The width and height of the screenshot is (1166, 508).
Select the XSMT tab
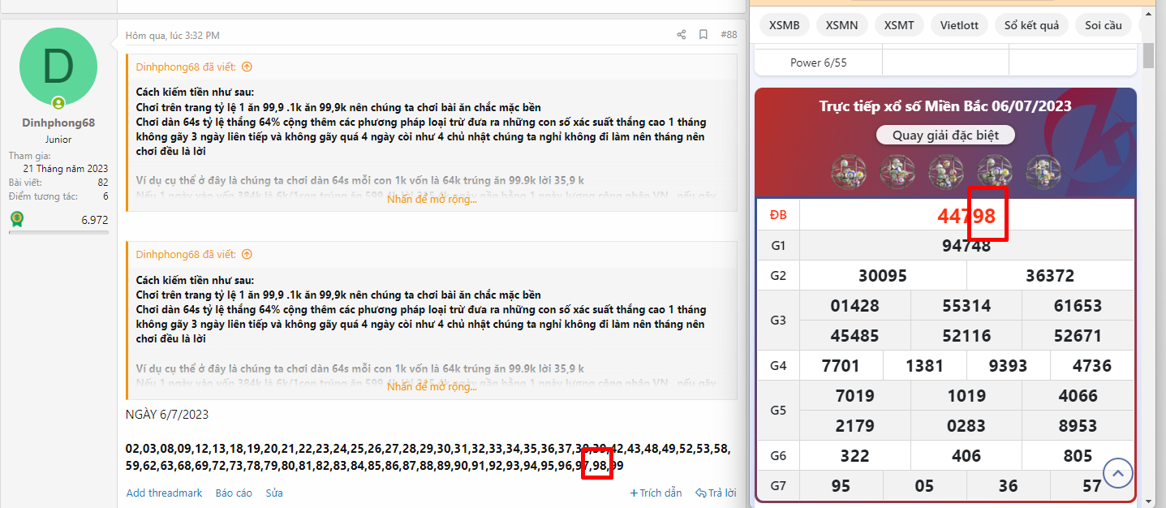[x=899, y=25]
